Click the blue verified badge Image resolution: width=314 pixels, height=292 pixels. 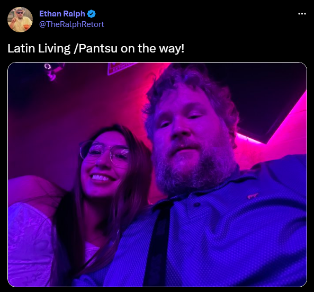(91, 14)
